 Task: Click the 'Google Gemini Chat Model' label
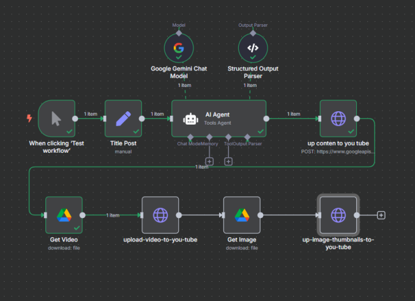pos(179,72)
